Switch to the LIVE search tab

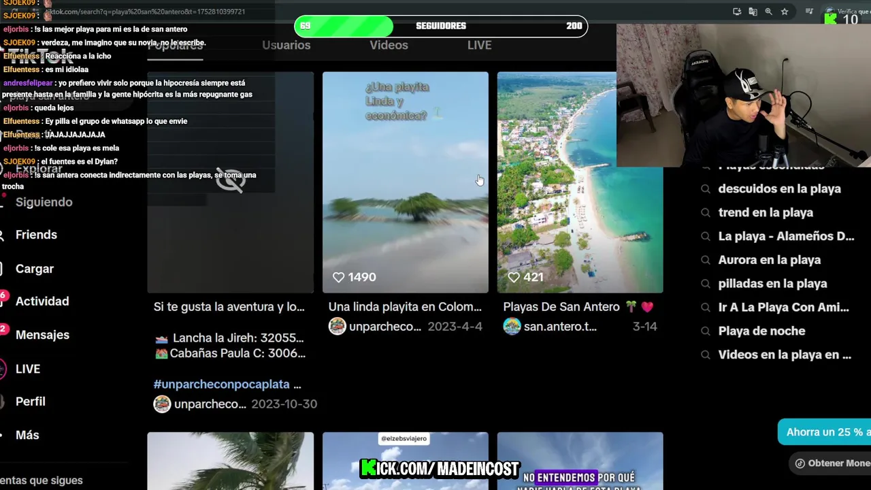pos(479,45)
